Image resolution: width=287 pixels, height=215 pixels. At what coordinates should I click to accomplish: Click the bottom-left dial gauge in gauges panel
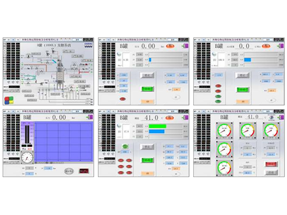(224, 168)
